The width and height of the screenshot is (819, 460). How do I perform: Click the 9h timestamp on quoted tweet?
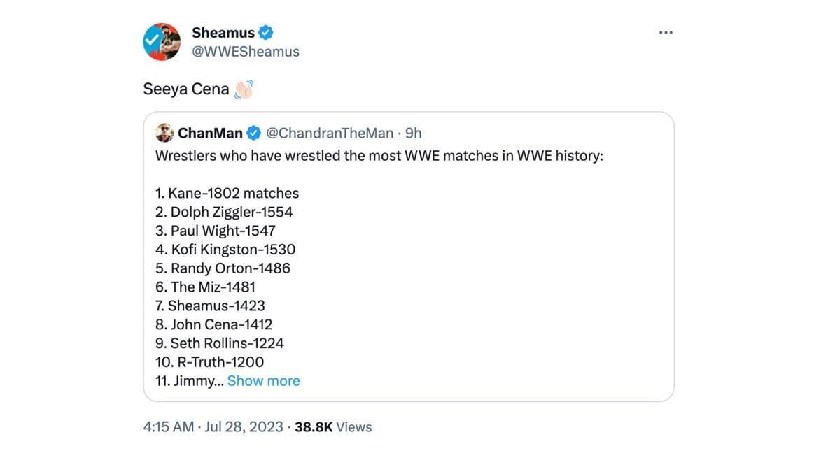coord(414,133)
